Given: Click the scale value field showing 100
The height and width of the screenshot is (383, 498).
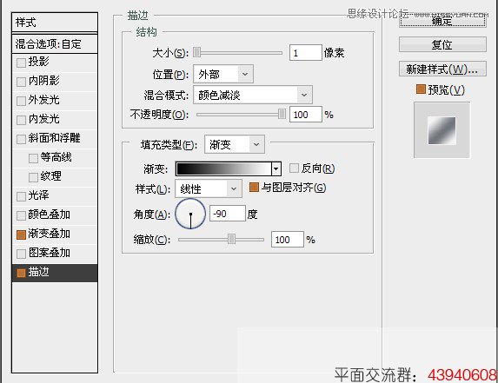Looking at the screenshot, I should [288, 239].
